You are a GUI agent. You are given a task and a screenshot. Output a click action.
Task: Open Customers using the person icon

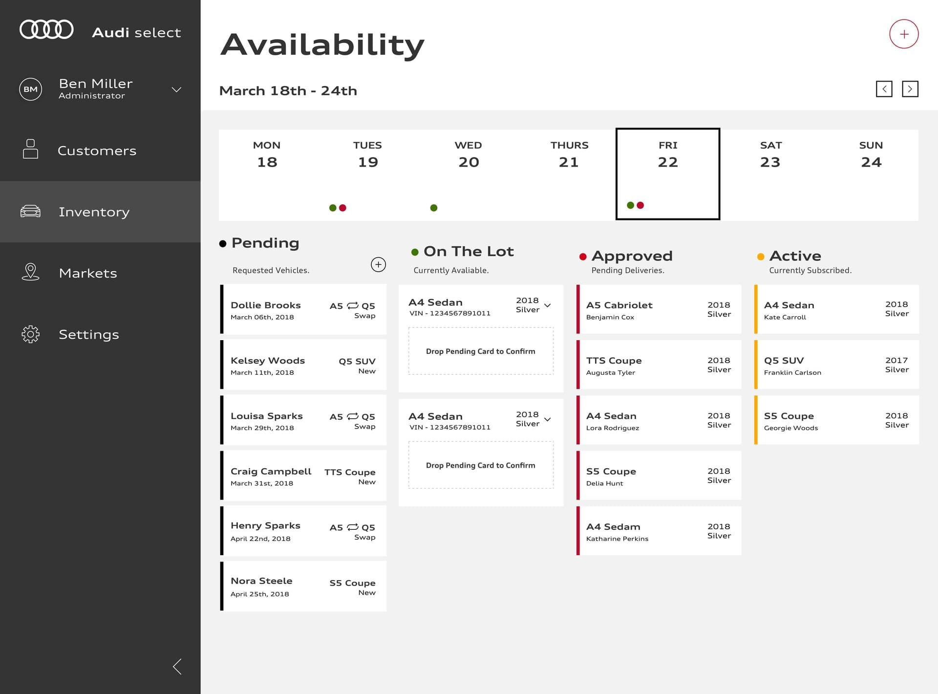coord(30,150)
